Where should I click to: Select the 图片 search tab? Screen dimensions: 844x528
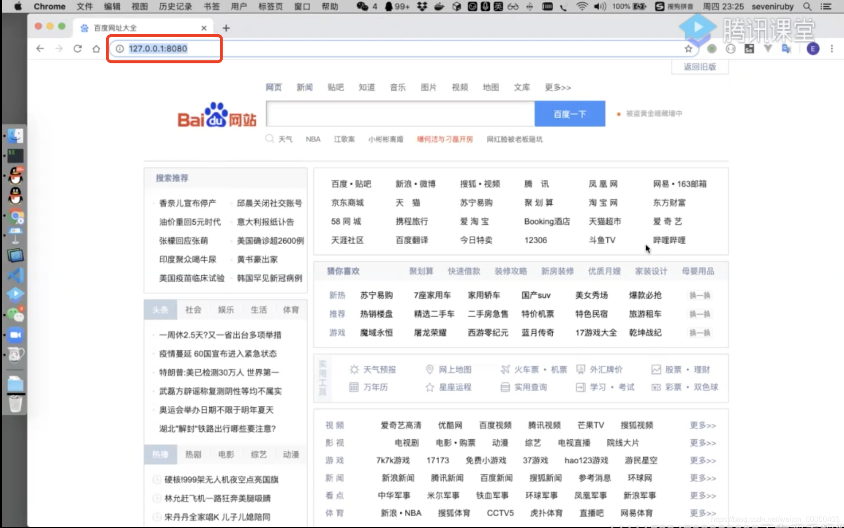(x=429, y=87)
